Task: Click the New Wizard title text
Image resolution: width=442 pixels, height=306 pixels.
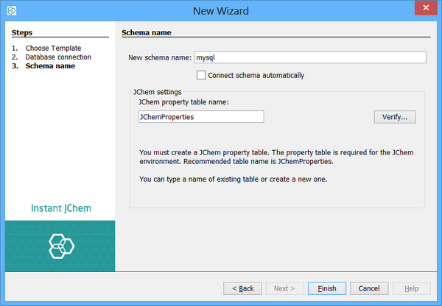Action: coord(221,11)
